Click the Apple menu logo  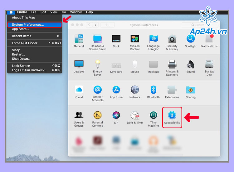(11, 12)
